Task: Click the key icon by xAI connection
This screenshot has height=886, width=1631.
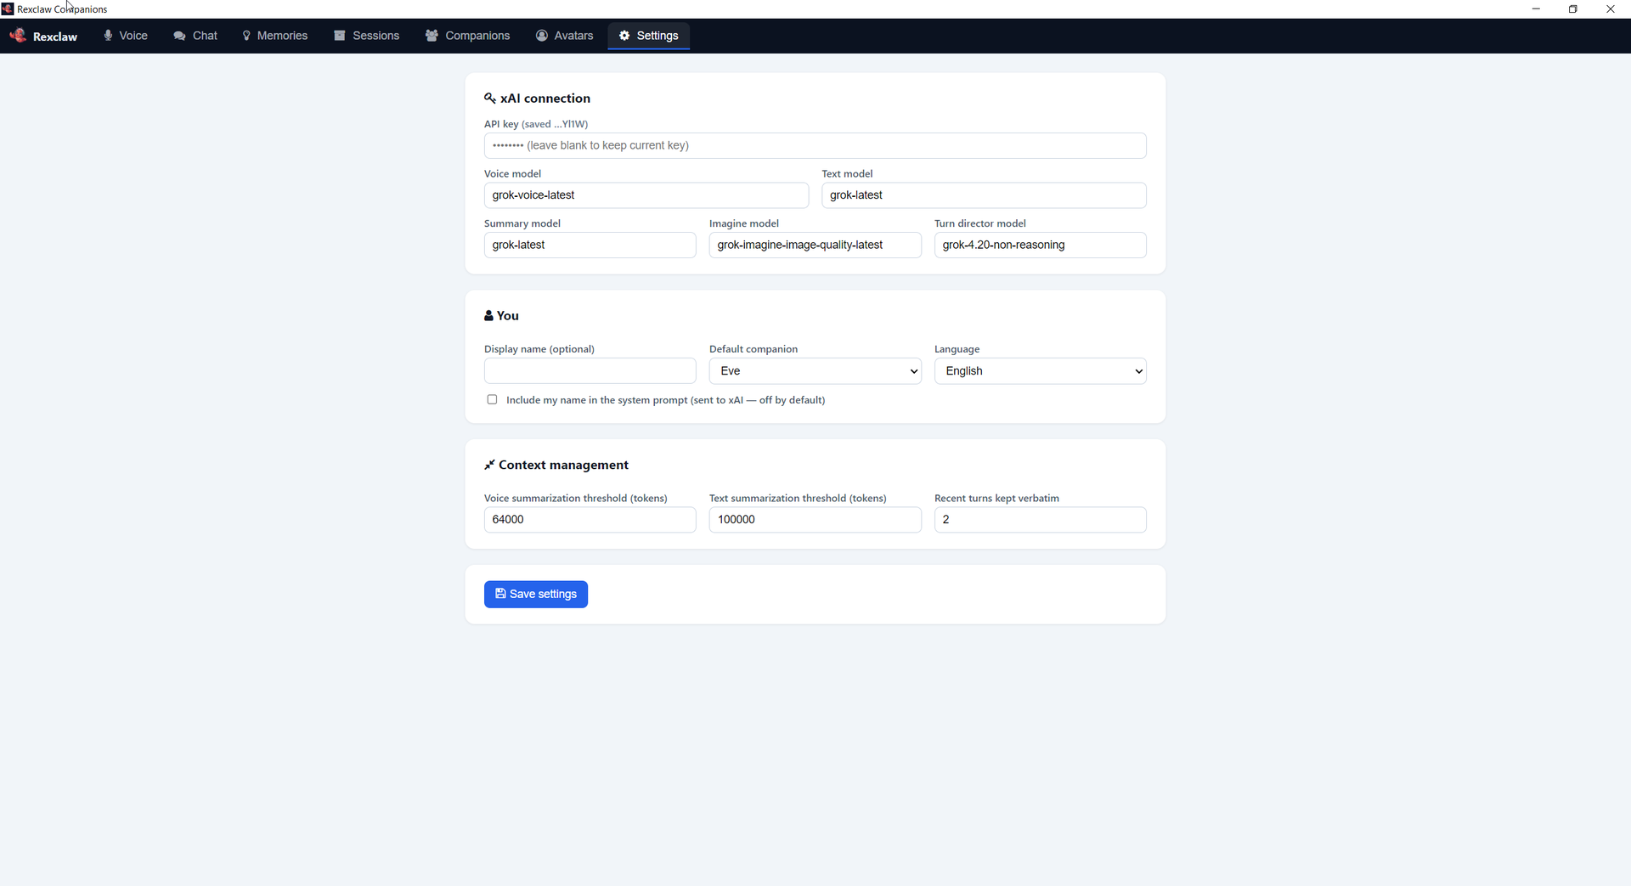Action: tap(490, 99)
